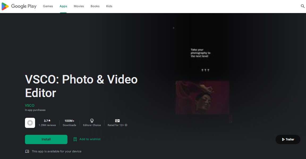Open the Kids tab
Screen dimensions: 306x159
[109, 6]
